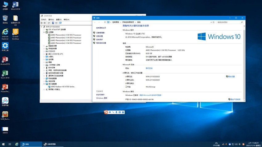Click the System window vertical scrollbar

(x=244, y=63)
